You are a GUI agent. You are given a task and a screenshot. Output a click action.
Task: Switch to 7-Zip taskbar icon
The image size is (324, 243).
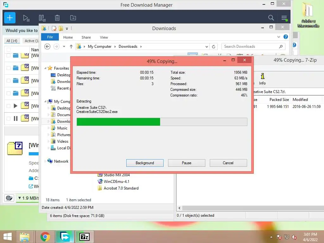84,237
